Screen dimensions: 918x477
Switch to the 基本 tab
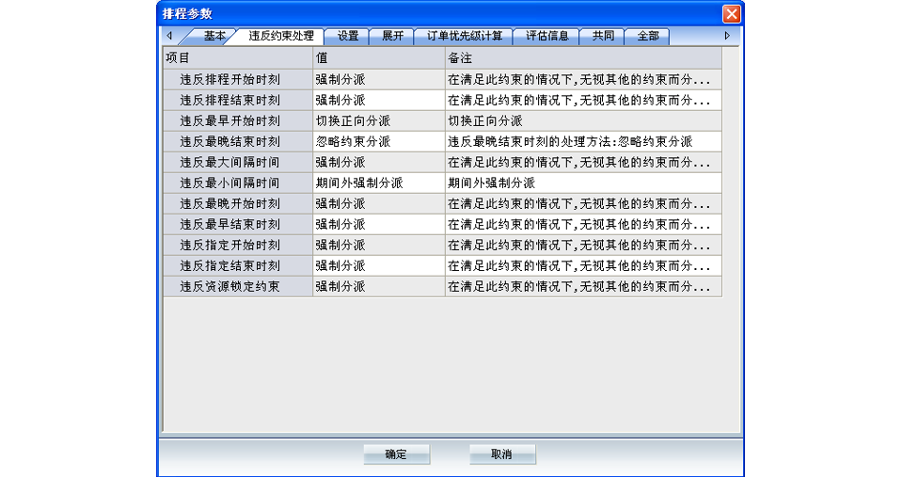pyautogui.click(x=214, y=36)
